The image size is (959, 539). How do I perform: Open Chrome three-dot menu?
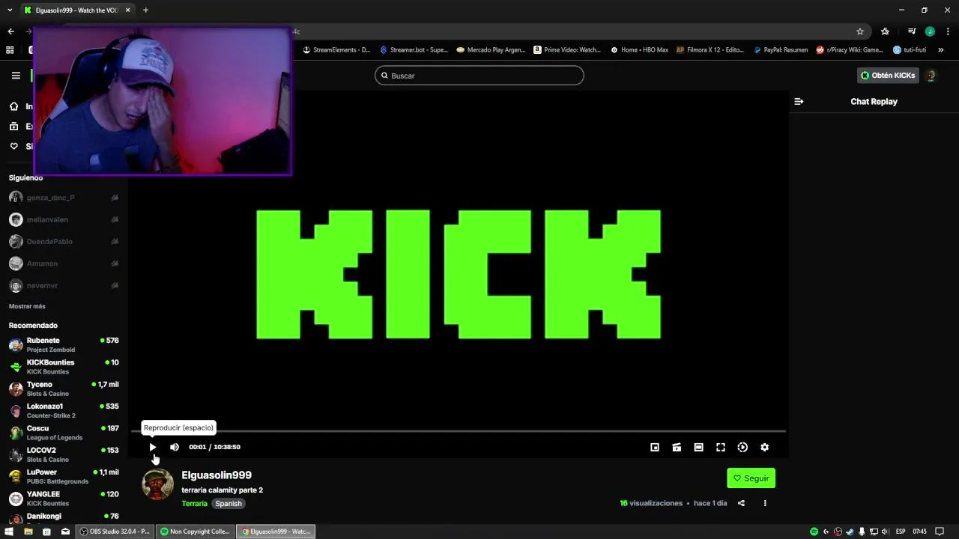pyautogui.click(x=948, y=31)
